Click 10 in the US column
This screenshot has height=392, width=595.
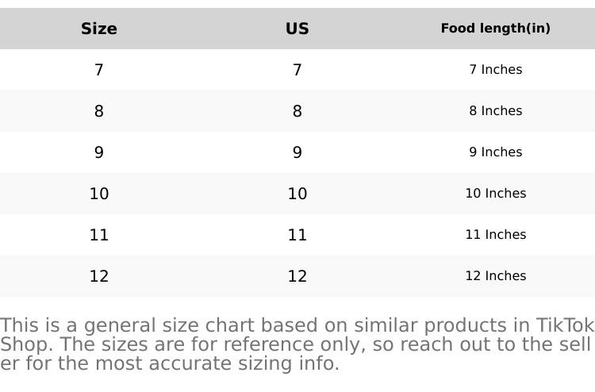(x=297, y=194)
